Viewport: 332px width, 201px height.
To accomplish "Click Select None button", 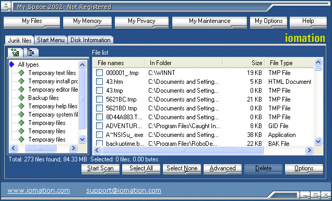I will pos(182,169).
